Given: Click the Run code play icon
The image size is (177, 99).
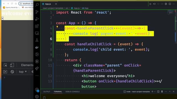Looking at the screenshot, I should (150, 4).
